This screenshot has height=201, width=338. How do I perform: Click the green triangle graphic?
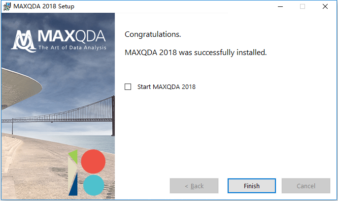click(x=74, y=156)
